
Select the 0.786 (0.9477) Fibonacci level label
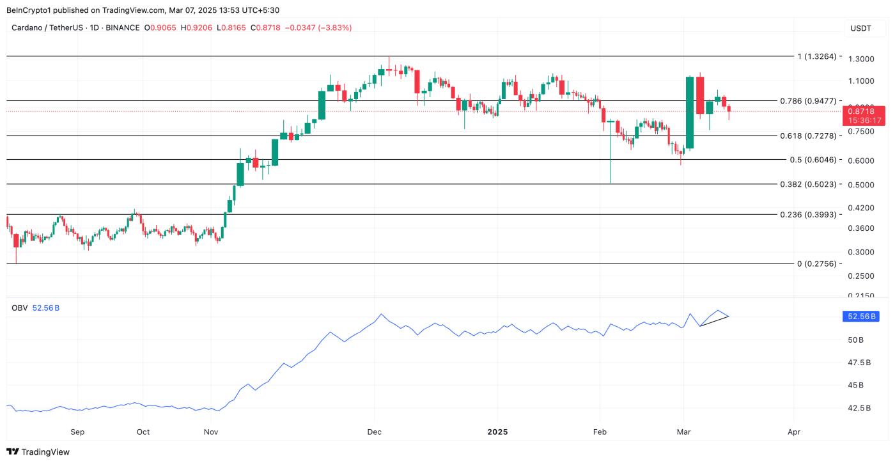[x=808, y=101]
